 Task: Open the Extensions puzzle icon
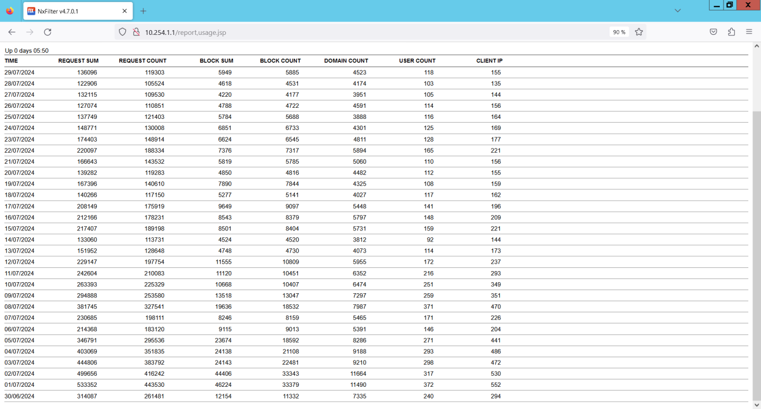[x=731, y=32]
